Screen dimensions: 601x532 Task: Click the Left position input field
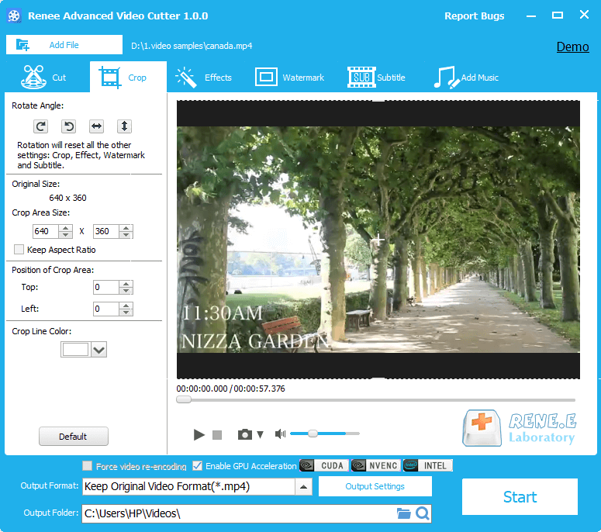pyautogui.click(x=106, y=309)
